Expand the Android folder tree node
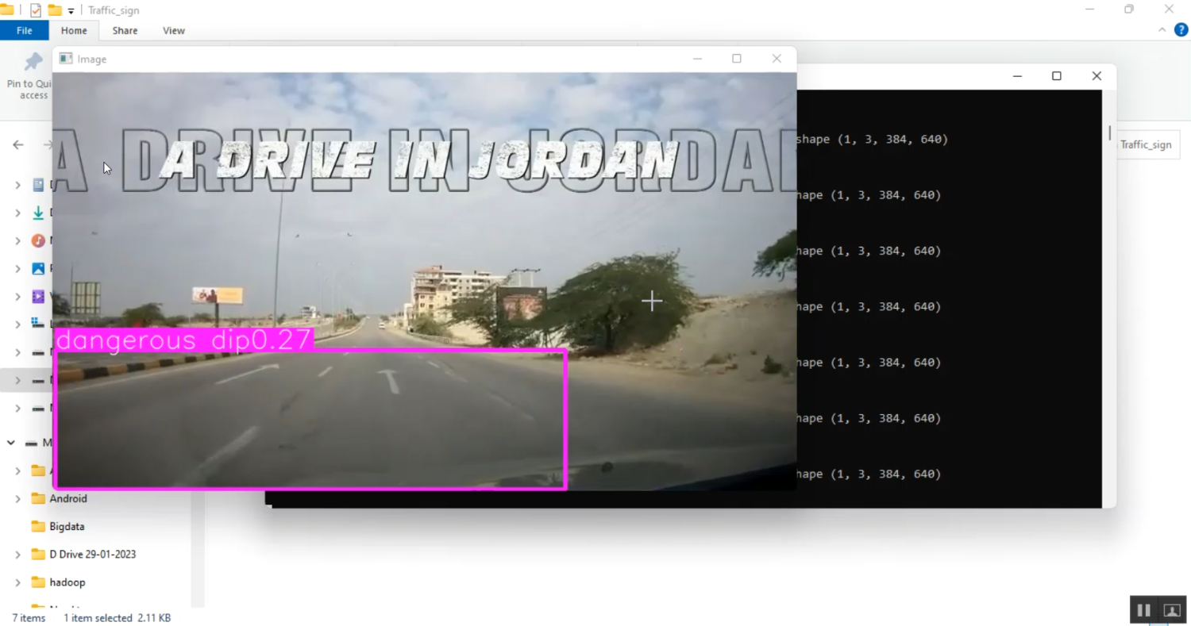Screen dimensions: 1191x626 [17, 498]
